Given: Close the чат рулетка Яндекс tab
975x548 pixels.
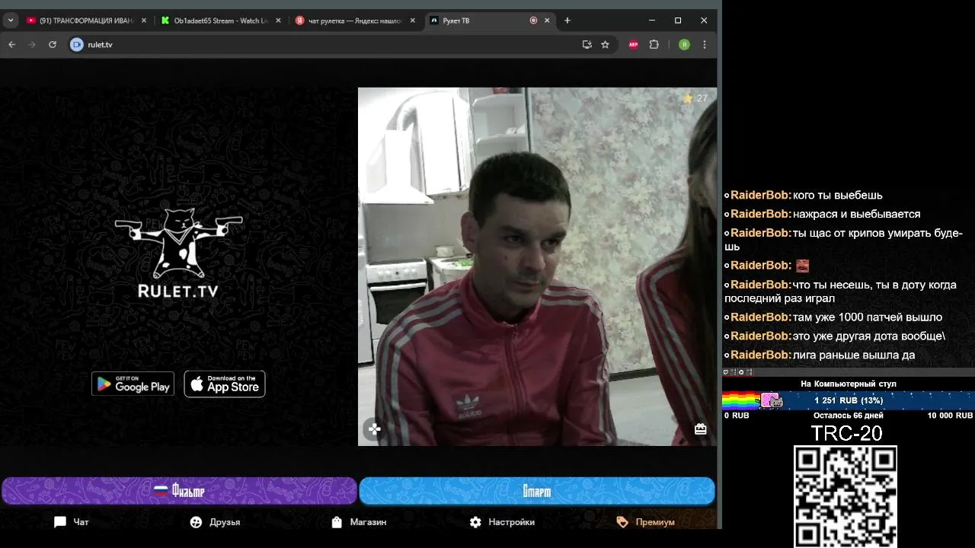Looking at the screenshot, I should pos(413,21).
